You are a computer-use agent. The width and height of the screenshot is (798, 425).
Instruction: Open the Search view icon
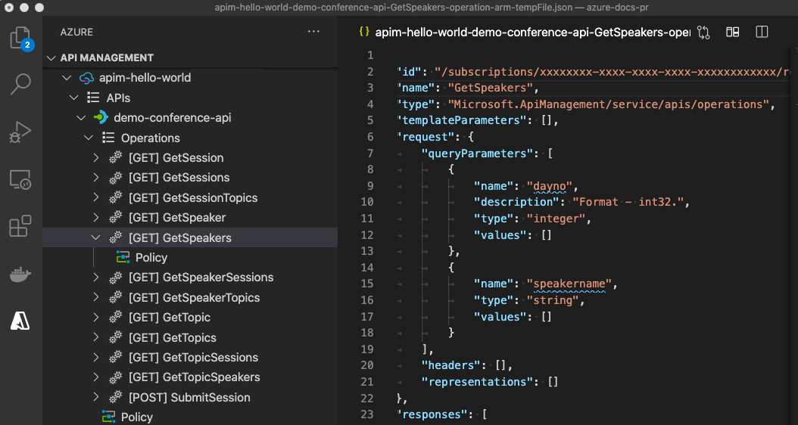[x=20, y=84]
